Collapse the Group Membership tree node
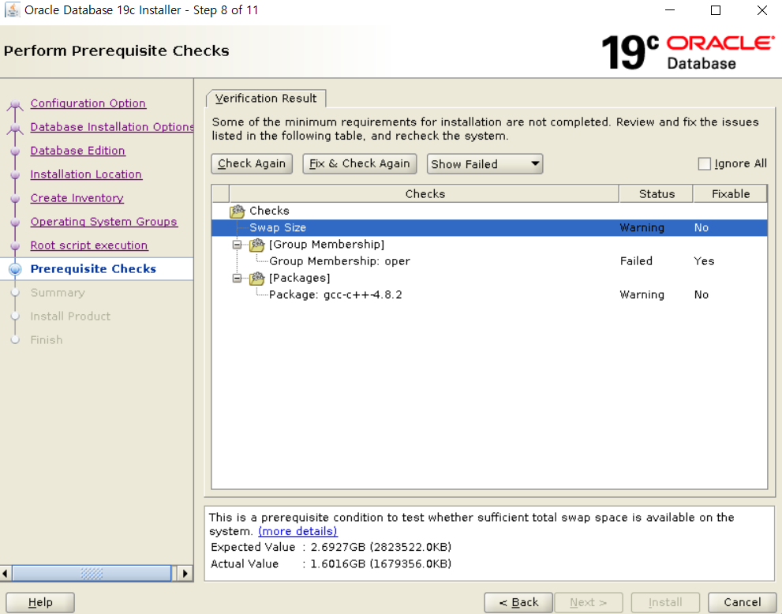782x614 pixels. click(x=238, y=245)
